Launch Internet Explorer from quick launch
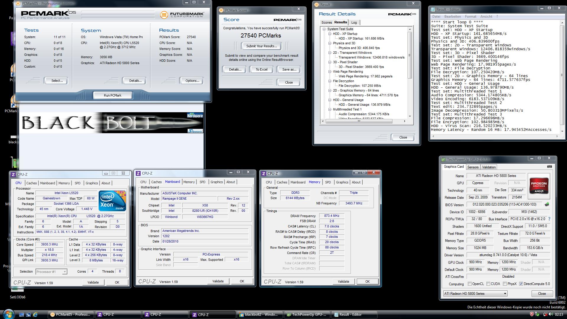The width and height of the screenshot is (567, 319). pyautogui.click(x=35, y=315)
